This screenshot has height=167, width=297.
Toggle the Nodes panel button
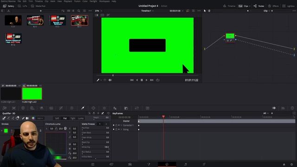click(x=259, y=6)
